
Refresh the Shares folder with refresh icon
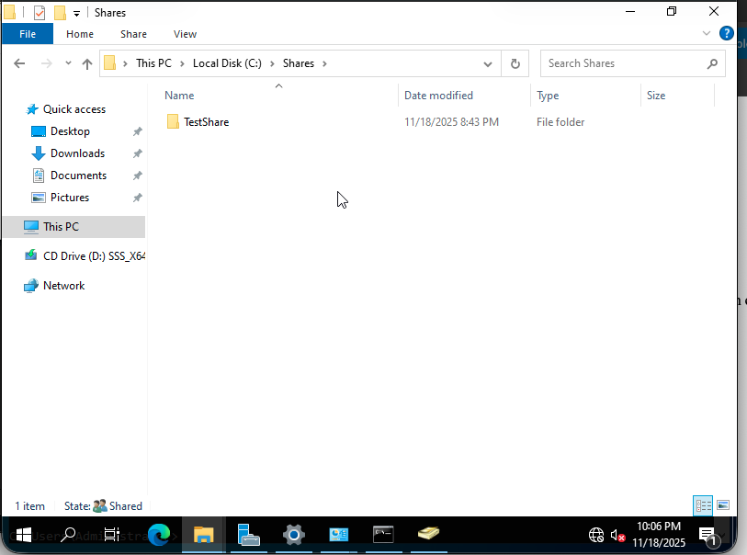[515, 62]
